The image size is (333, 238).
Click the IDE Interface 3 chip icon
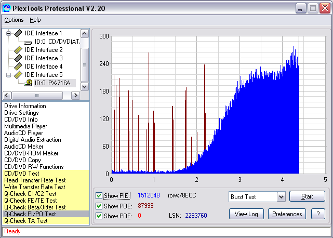[18, 58]
